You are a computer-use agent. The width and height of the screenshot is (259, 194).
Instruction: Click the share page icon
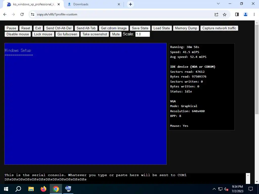[x=217, y=14]
